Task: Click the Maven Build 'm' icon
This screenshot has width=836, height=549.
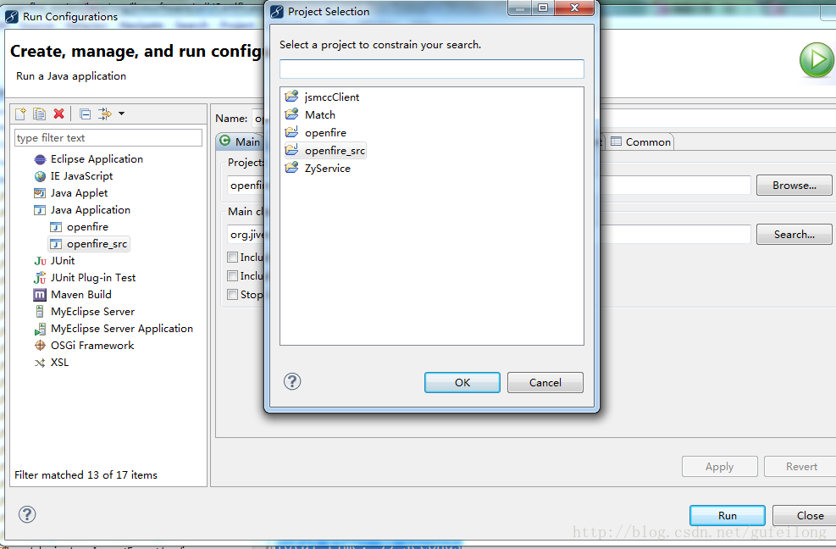Action: tap(40, 295)
